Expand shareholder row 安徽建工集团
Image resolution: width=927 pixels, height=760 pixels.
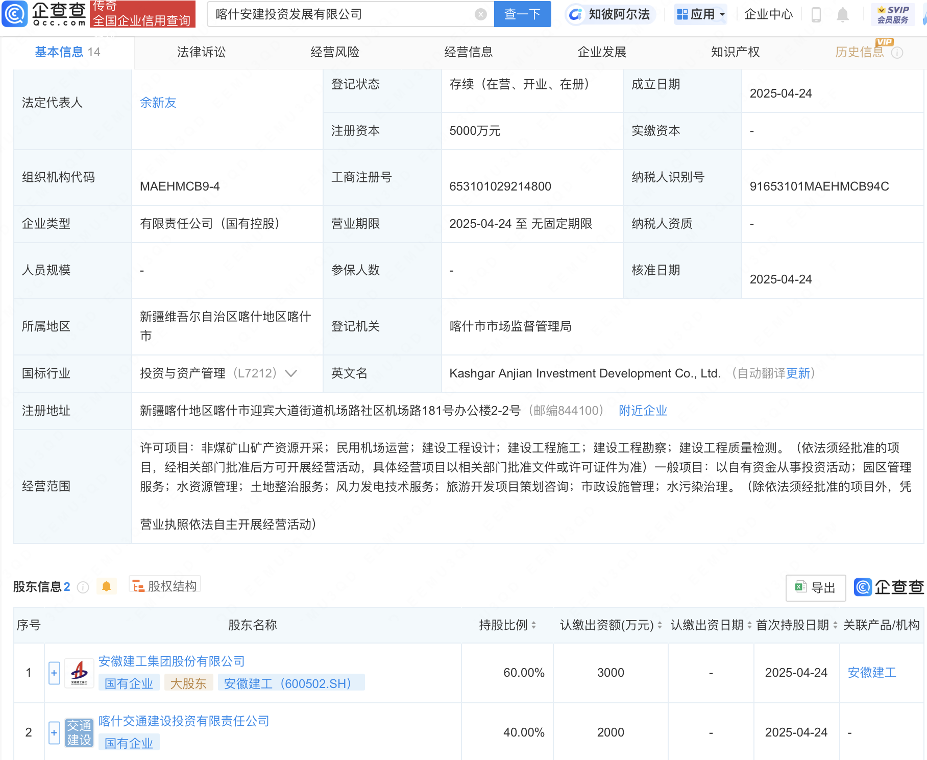coord(54,673)
